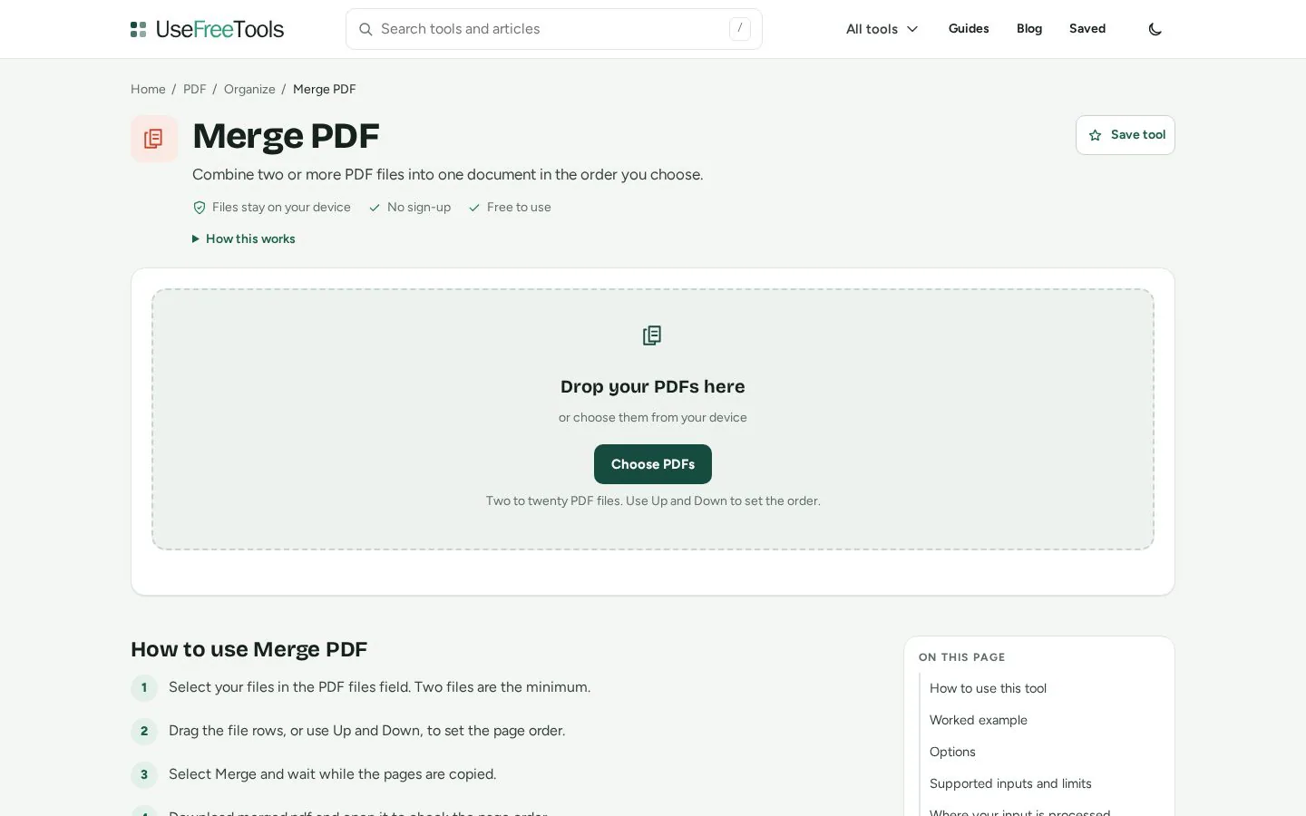Click the red Merge PDF tool icon
This screenshot has width=1306, height=816.
[x=154, y=139]
